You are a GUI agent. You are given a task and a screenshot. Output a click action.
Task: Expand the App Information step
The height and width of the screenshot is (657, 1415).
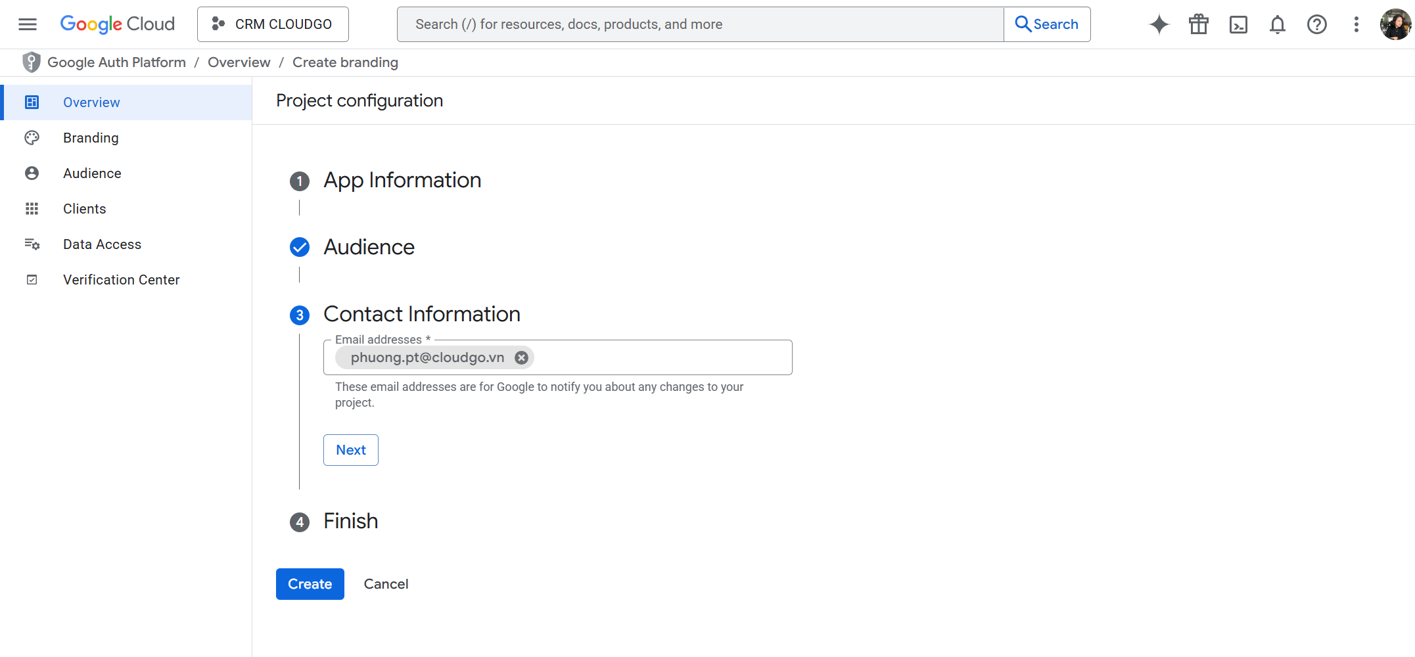pyautogui.click(x=402, y=180)
